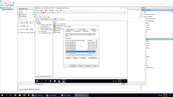The height and width of the screenshot is (97, 173).
Task: Click DNS Manager icon on the guest taskbar
Action: coord(64,81)
